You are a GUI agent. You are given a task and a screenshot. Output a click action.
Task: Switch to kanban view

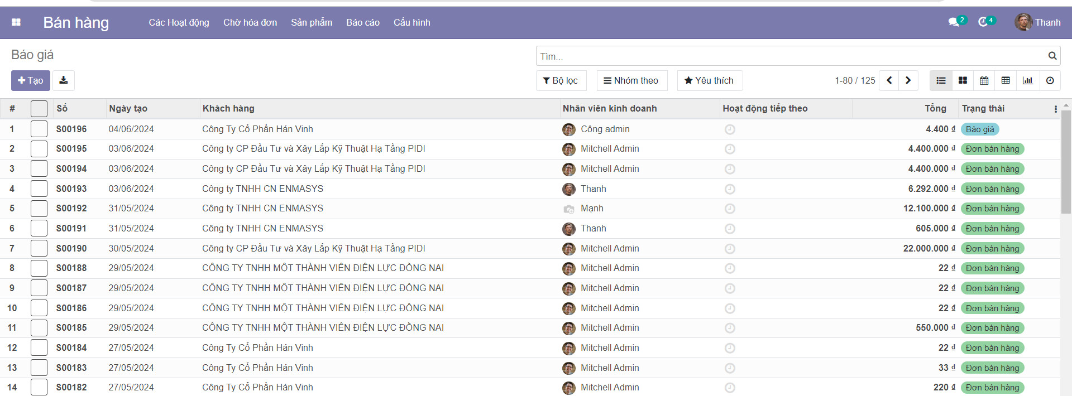tap(963, 80)
